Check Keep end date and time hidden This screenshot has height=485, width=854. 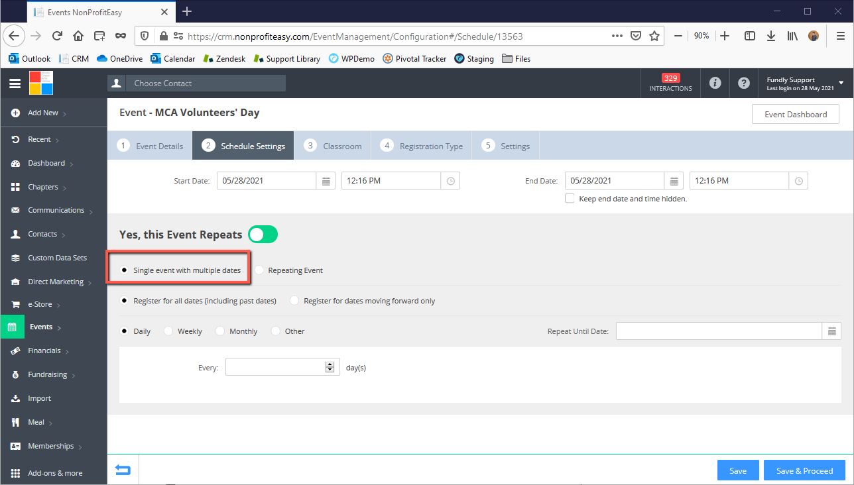point(570,198)
